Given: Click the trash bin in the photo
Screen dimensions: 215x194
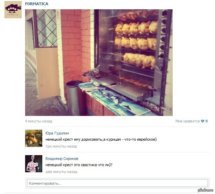Looking at the screenshot, I should pos(75,98).
